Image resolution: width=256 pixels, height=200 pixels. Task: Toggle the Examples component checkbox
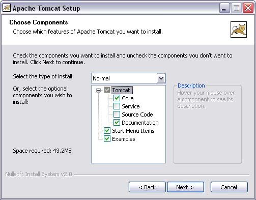[107, 139]
